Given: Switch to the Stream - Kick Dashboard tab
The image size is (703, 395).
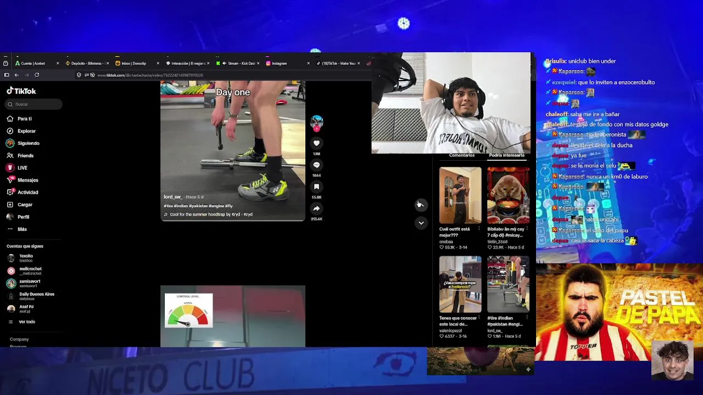Looking at the screenshot, I should [239, 64].
